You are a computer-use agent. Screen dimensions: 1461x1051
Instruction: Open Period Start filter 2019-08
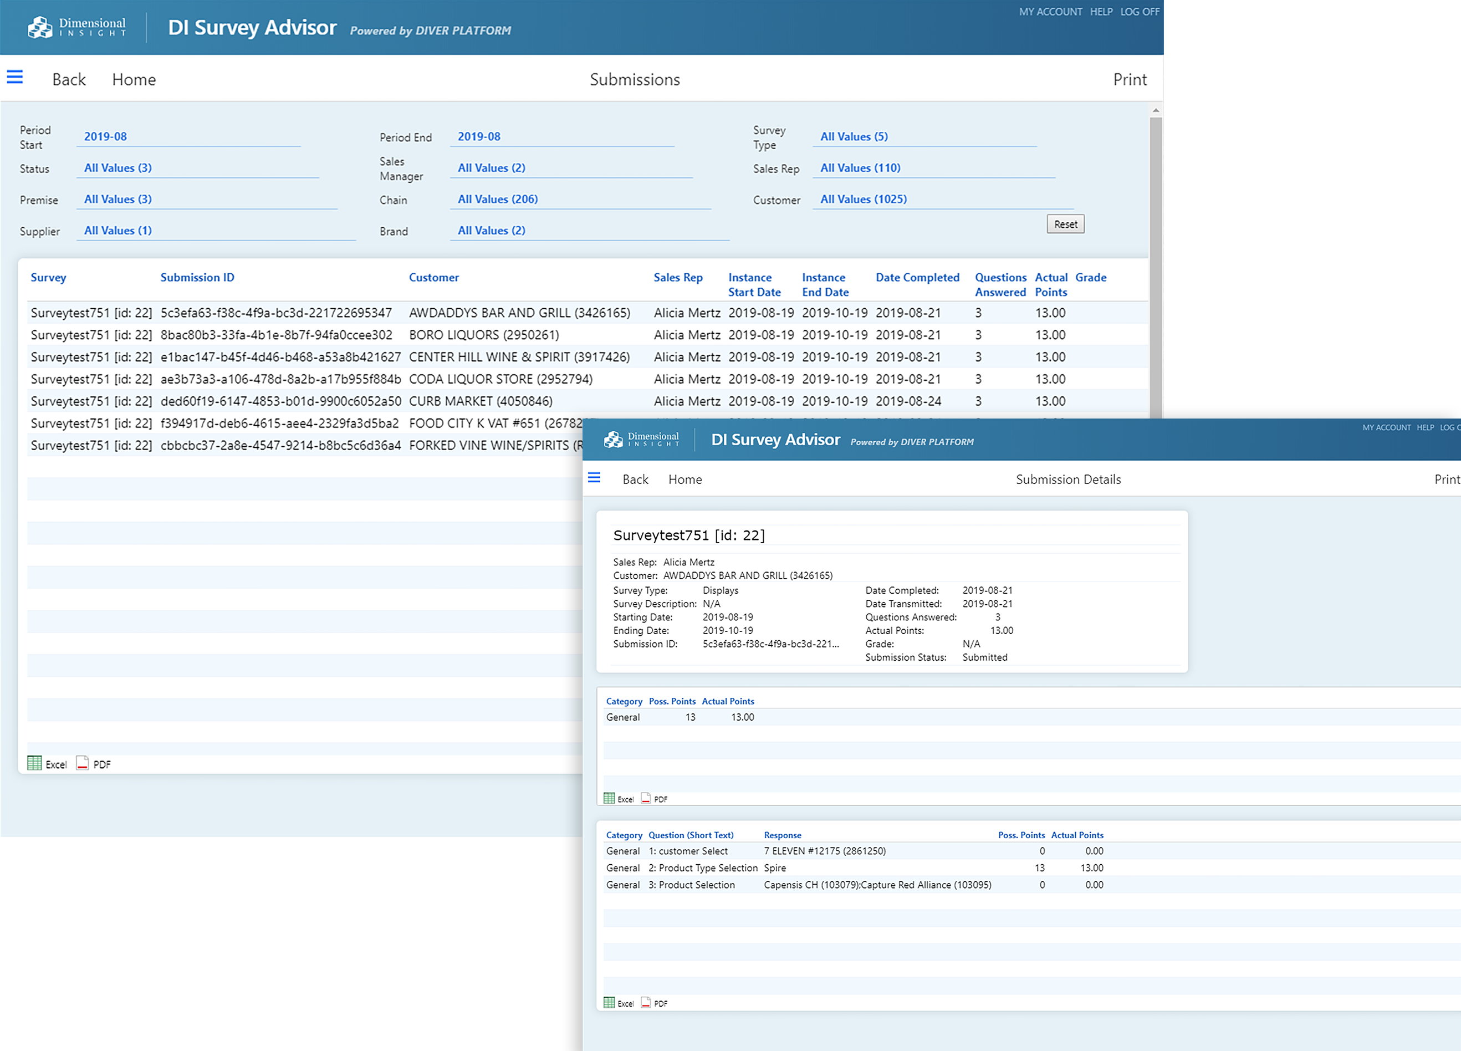click(188, 136)
